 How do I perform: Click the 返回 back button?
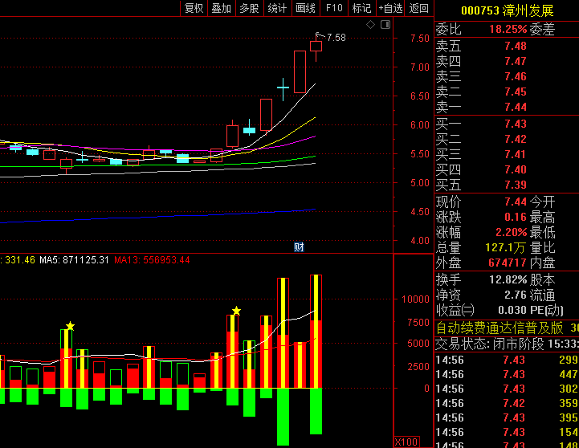point(418,8)
